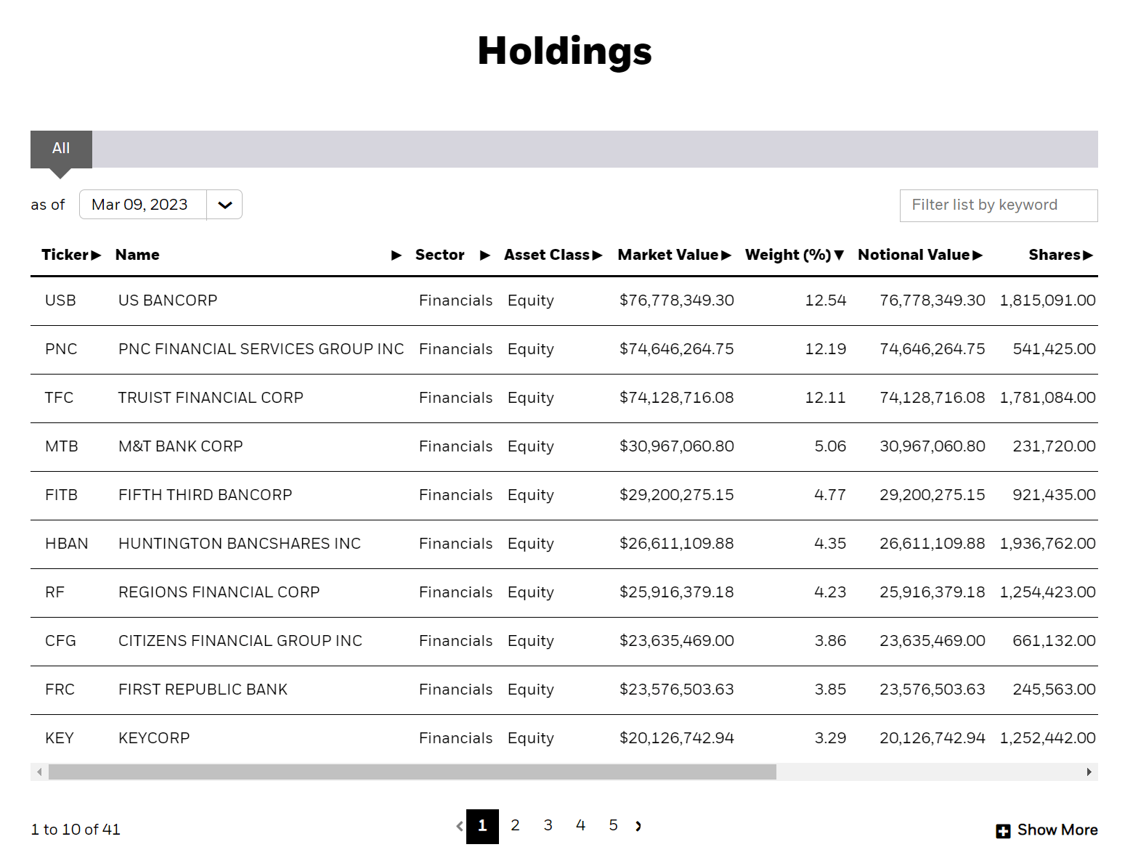This screenshot has width=1133, height=863.
Task: Click FIRST REPUBLIC BANK name
Action: [x=203, y=690]
